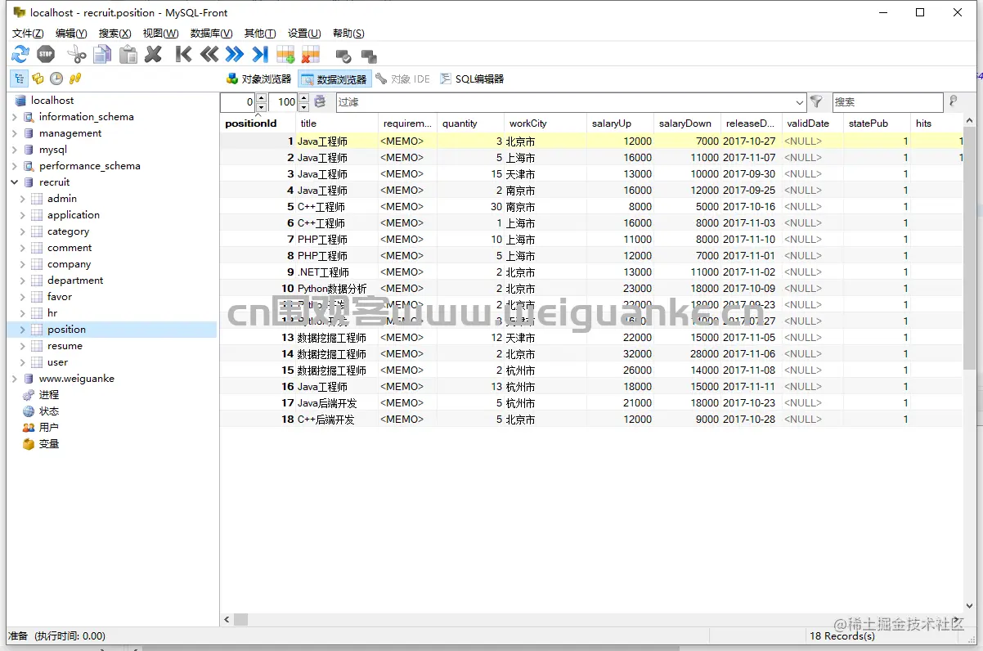Open the 视图(W) menu
The width and height of the screenshot is (983, 651).
(x=160, y=33)
